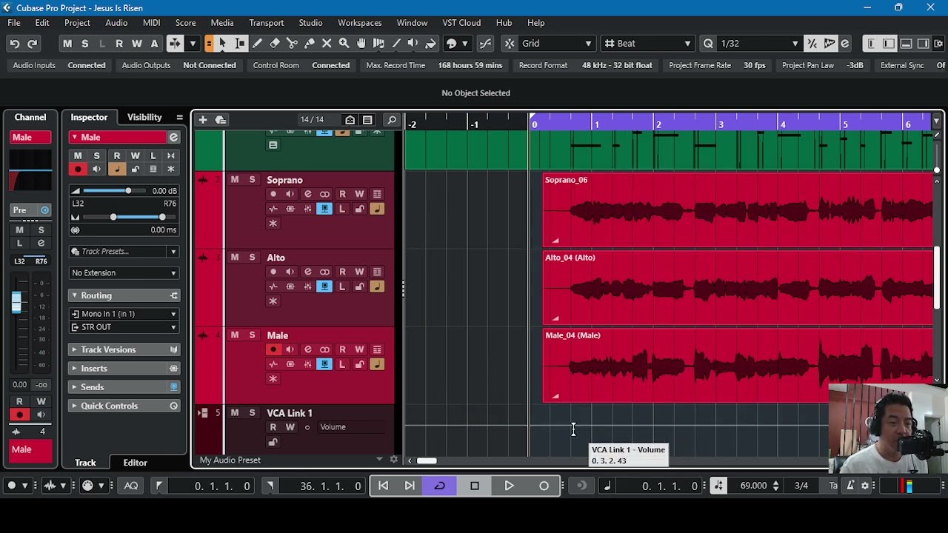Viewport: 948px width, 533px height.
Task: Toggle monitor on the Soprano track
Action: tap(290, 194)
